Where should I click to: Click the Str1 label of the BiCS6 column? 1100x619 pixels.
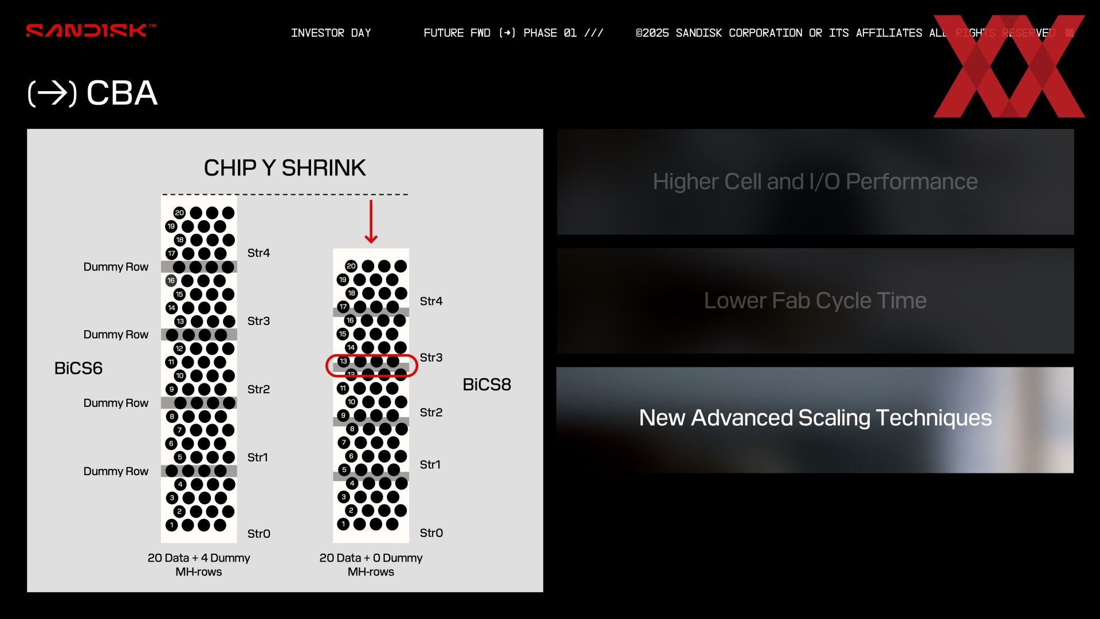coord(258,457)
